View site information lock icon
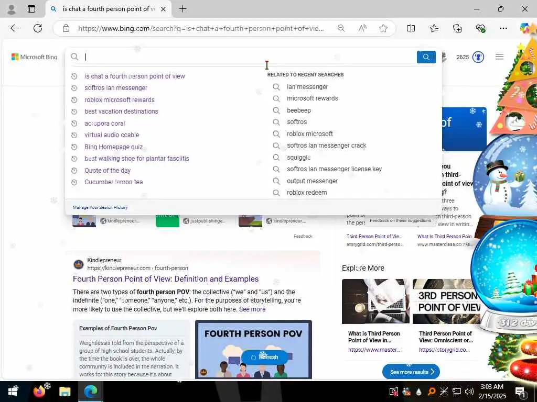Screen dimensions: 537x402 [x=66, y=28]
